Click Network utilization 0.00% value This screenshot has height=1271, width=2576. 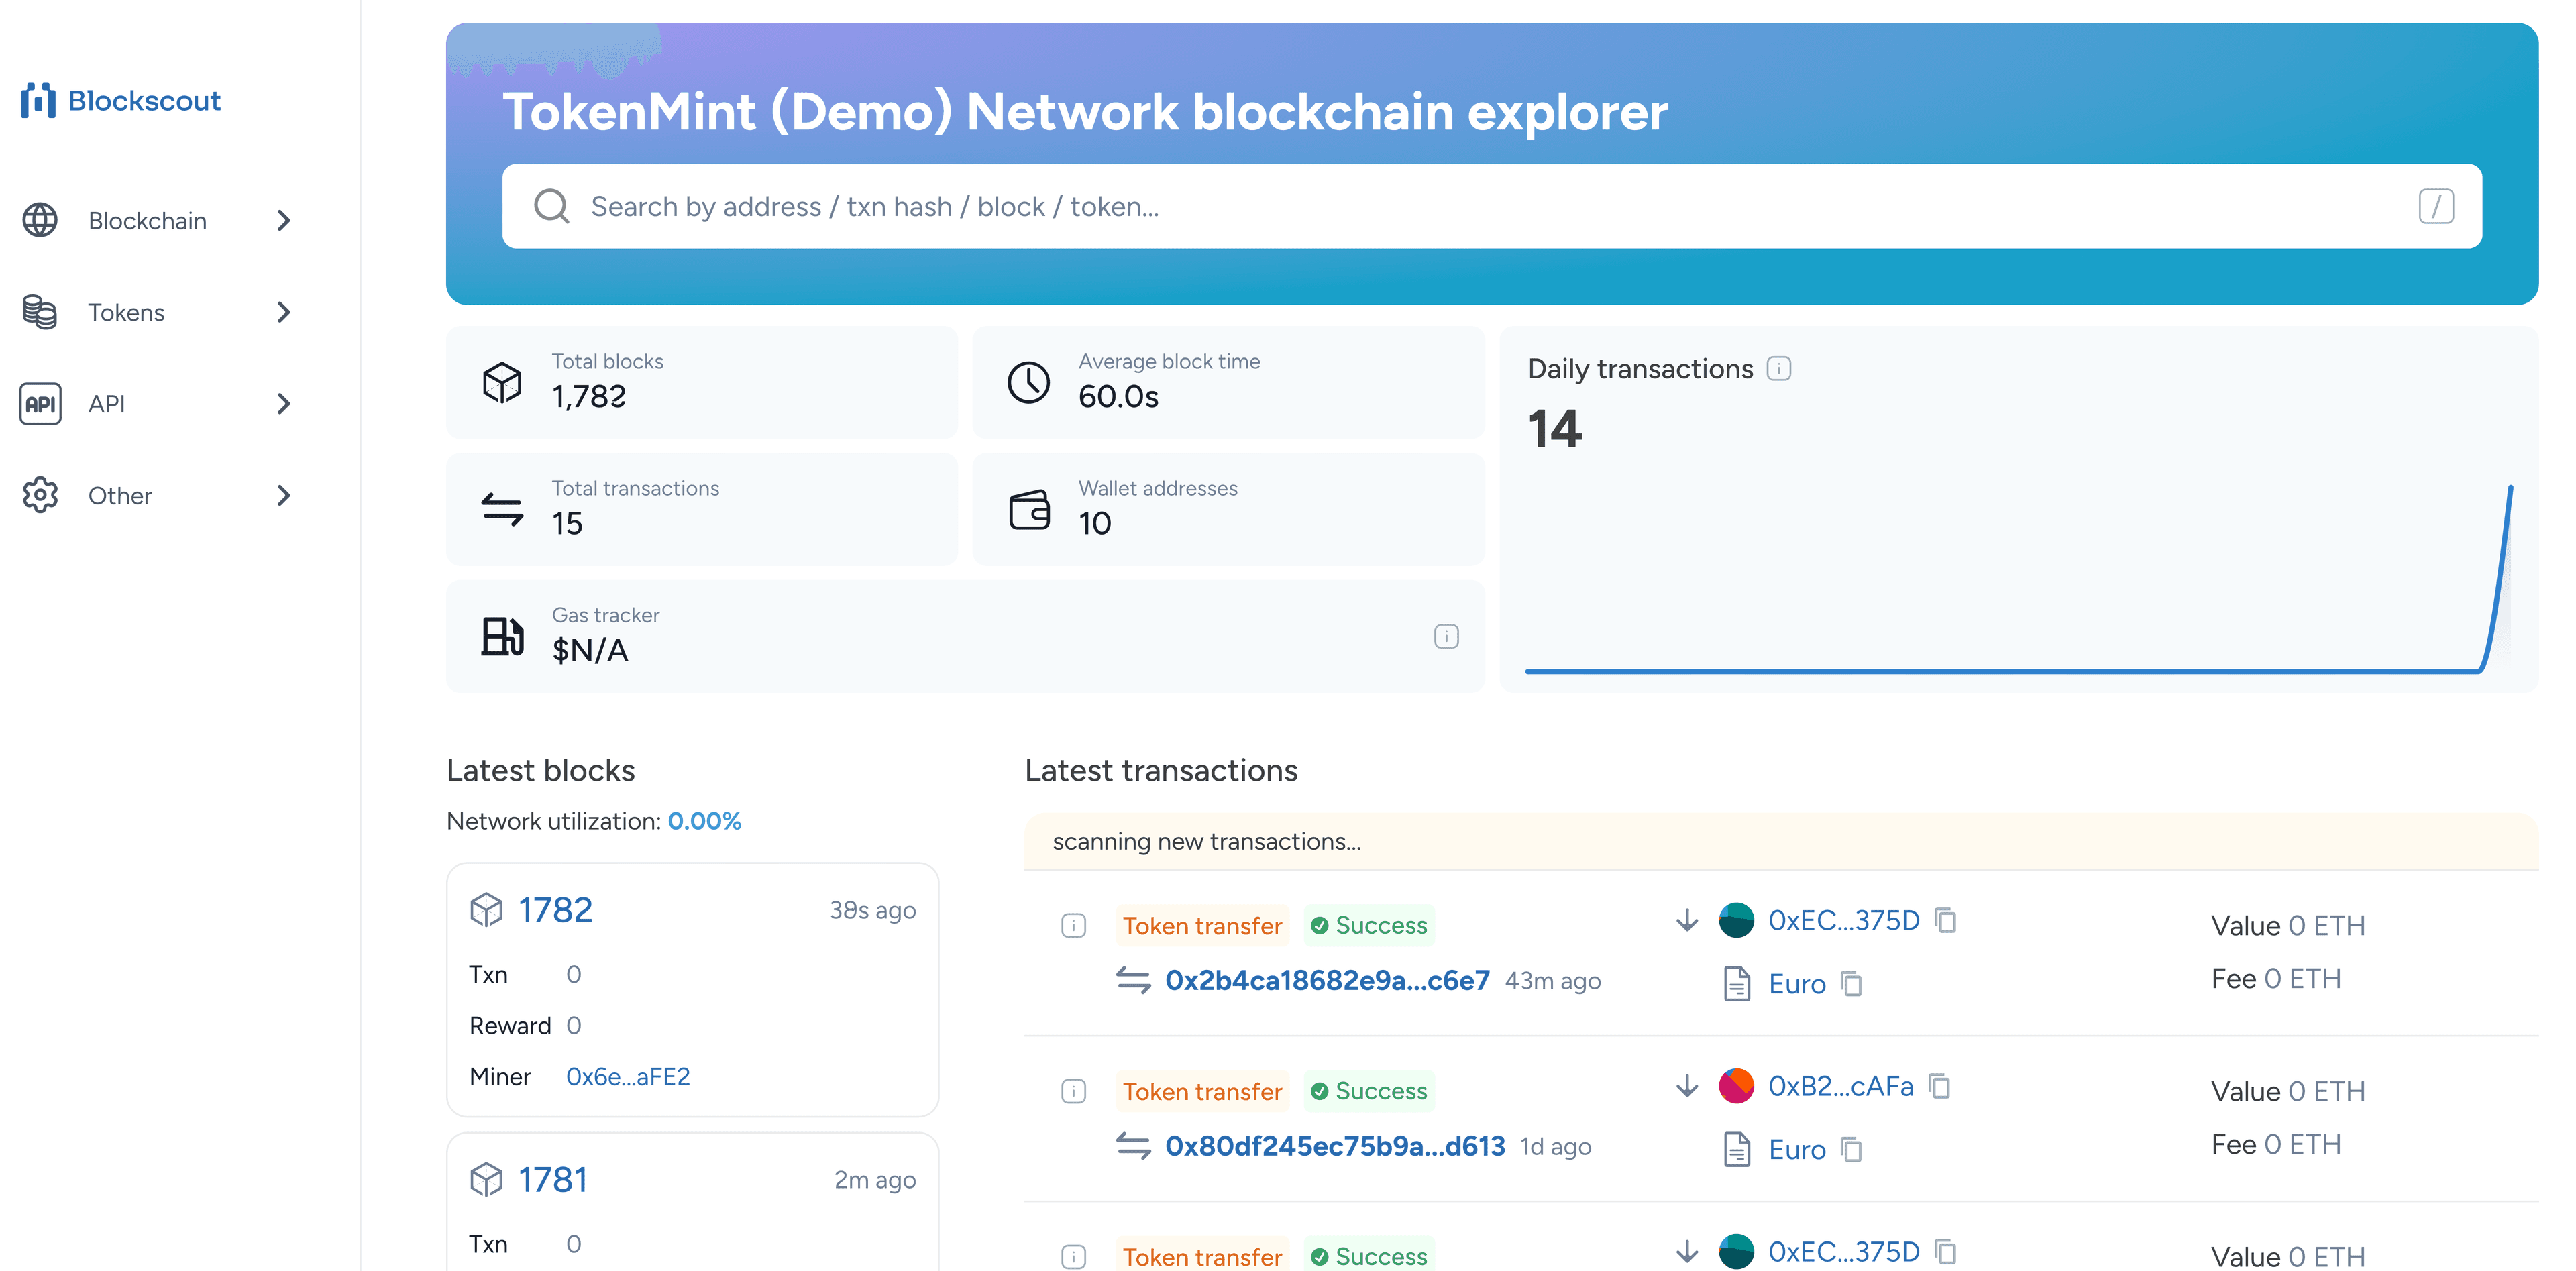(x=704, y=821)
